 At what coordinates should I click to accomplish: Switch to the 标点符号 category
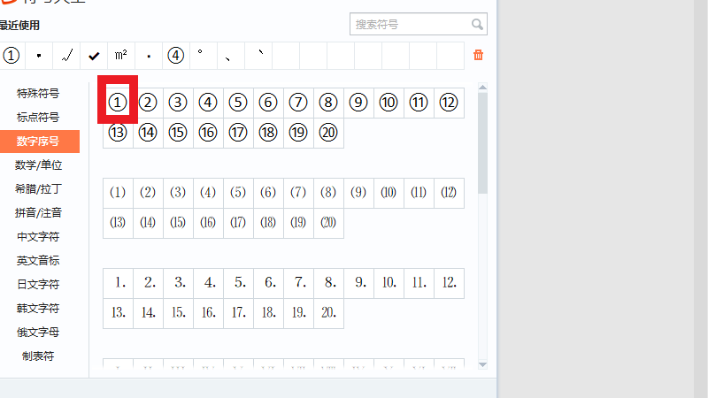click(x=39, y=118)
